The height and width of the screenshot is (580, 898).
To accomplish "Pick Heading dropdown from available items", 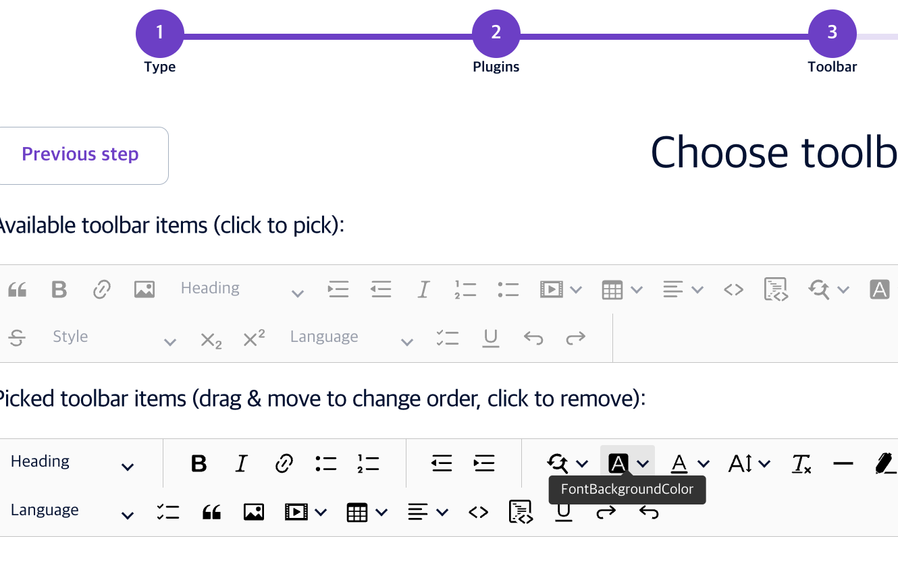I will coord(243,290).
